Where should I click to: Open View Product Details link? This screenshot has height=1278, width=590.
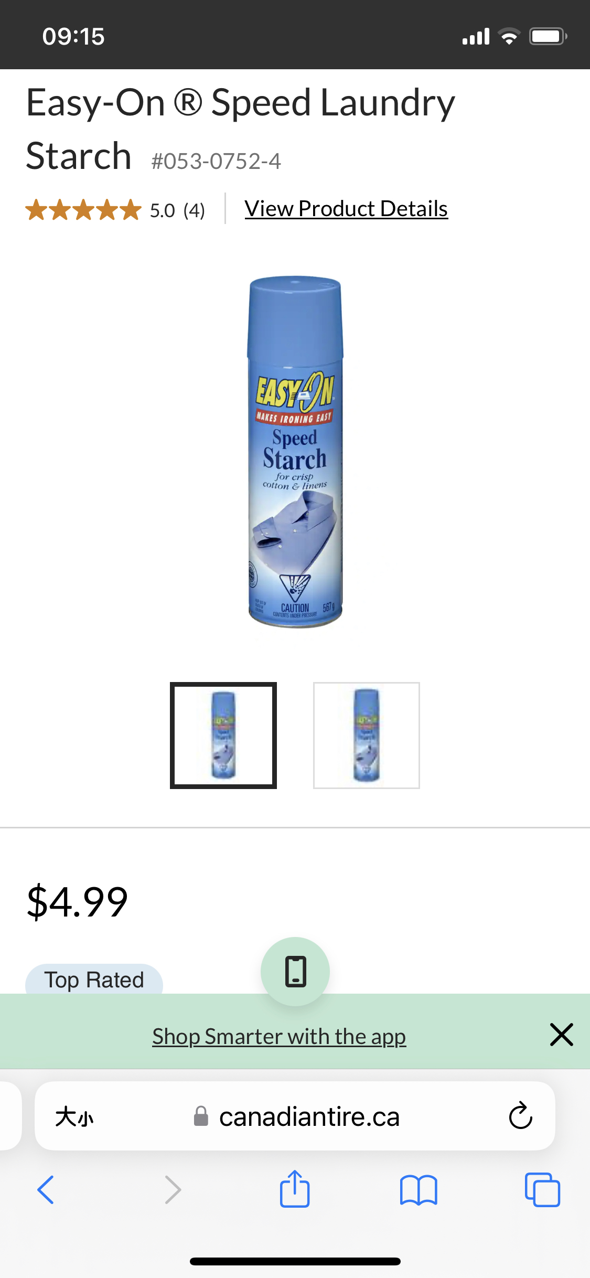tap(346, 208)
